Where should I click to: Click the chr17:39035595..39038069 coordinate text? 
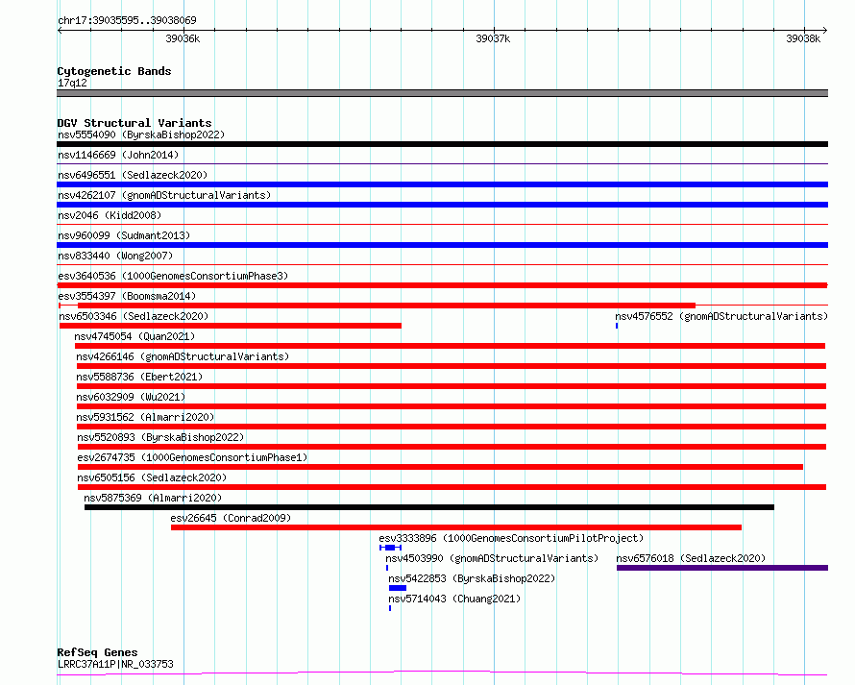tap(127, 20)
